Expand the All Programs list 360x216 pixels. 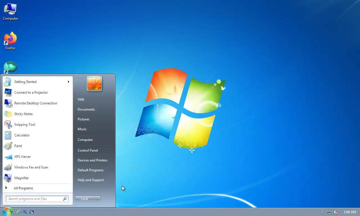[x=38, y=188]
